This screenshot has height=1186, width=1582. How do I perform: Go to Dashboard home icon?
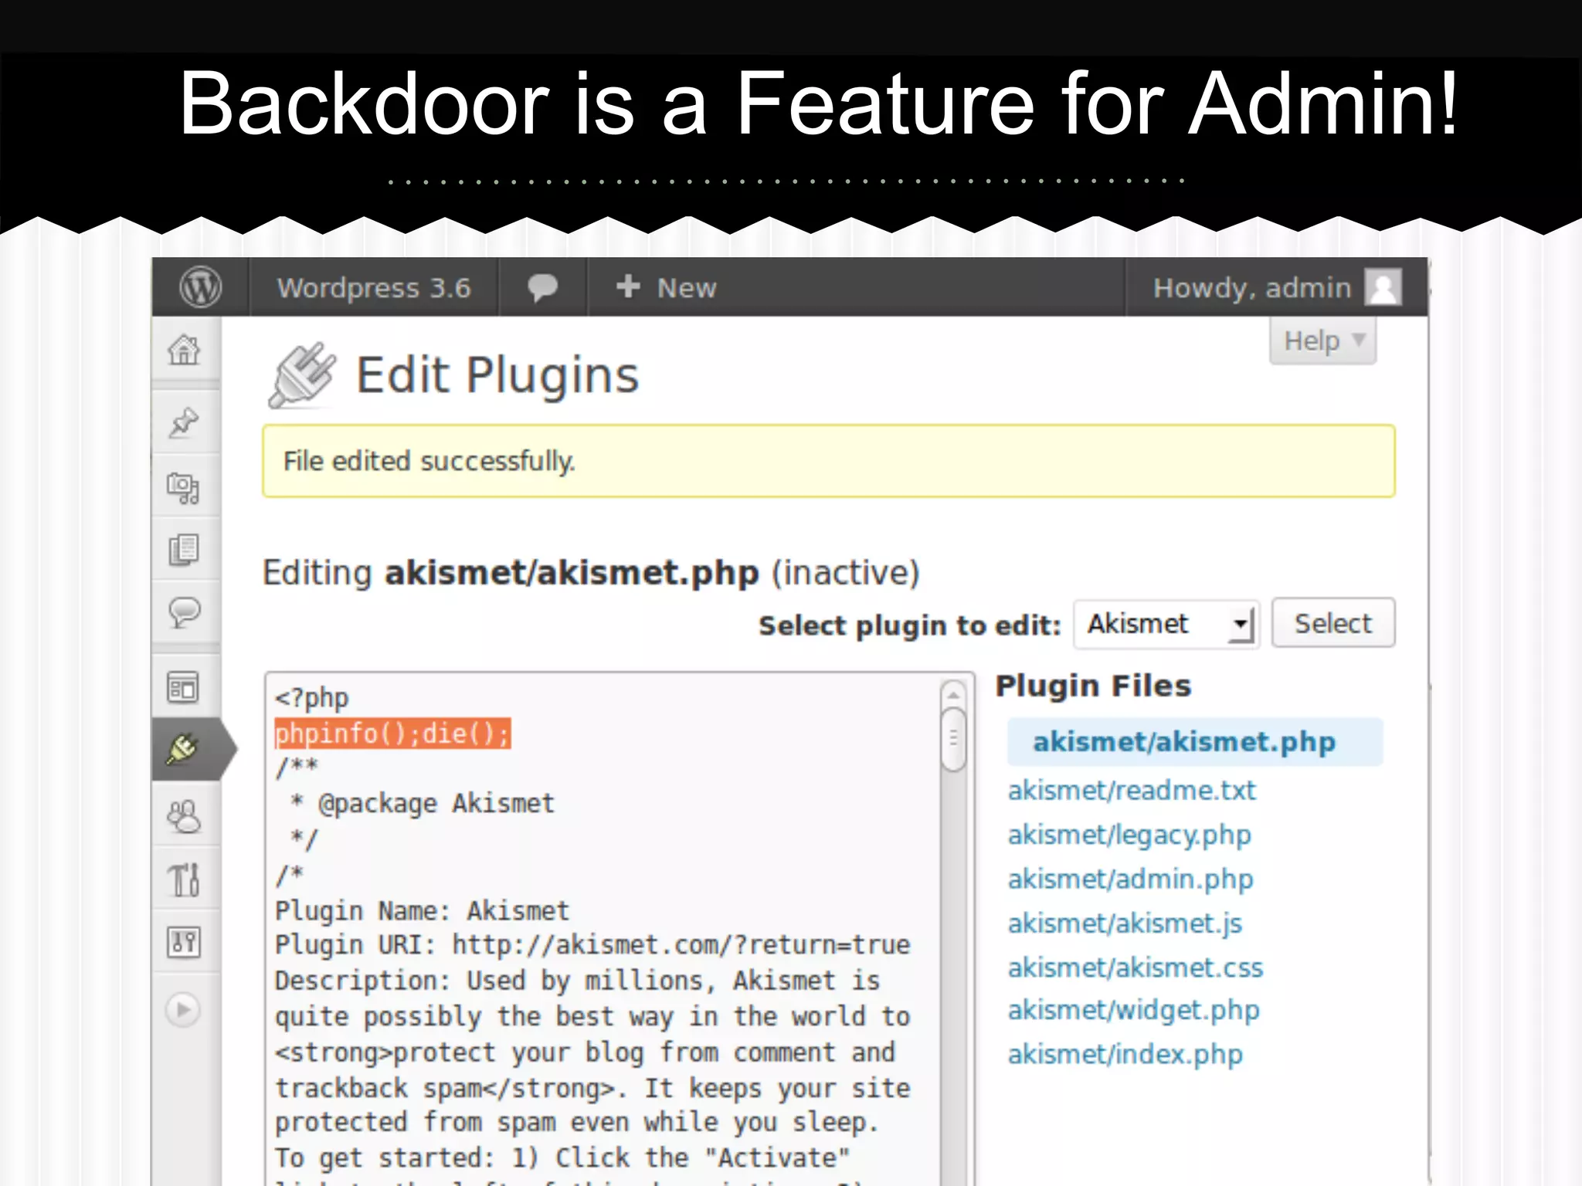click(x=184, y=350)
